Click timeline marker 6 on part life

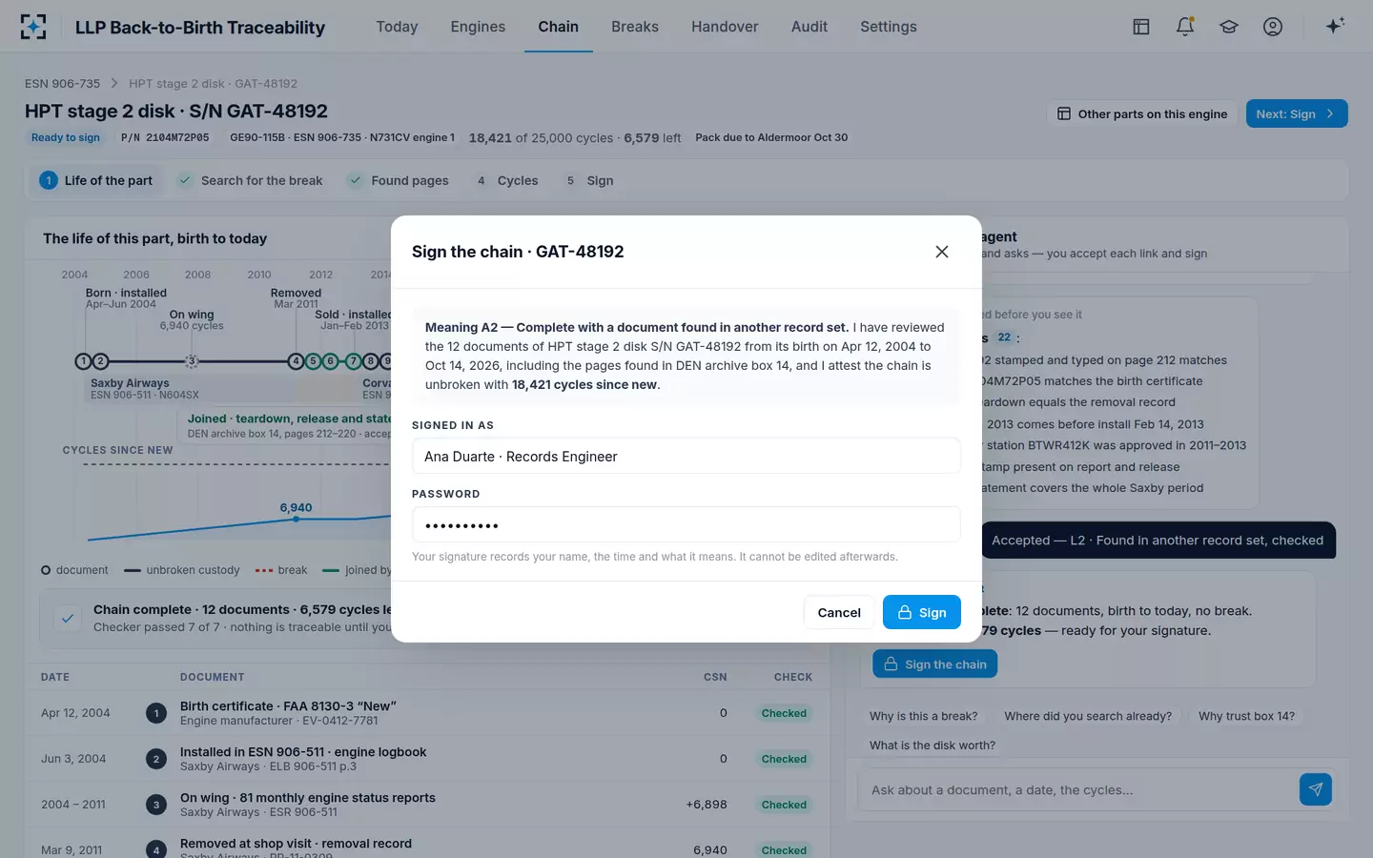pos(330,361)
